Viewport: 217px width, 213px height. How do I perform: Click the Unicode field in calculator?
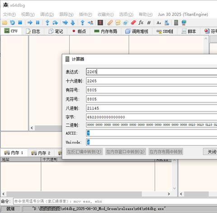151,142
